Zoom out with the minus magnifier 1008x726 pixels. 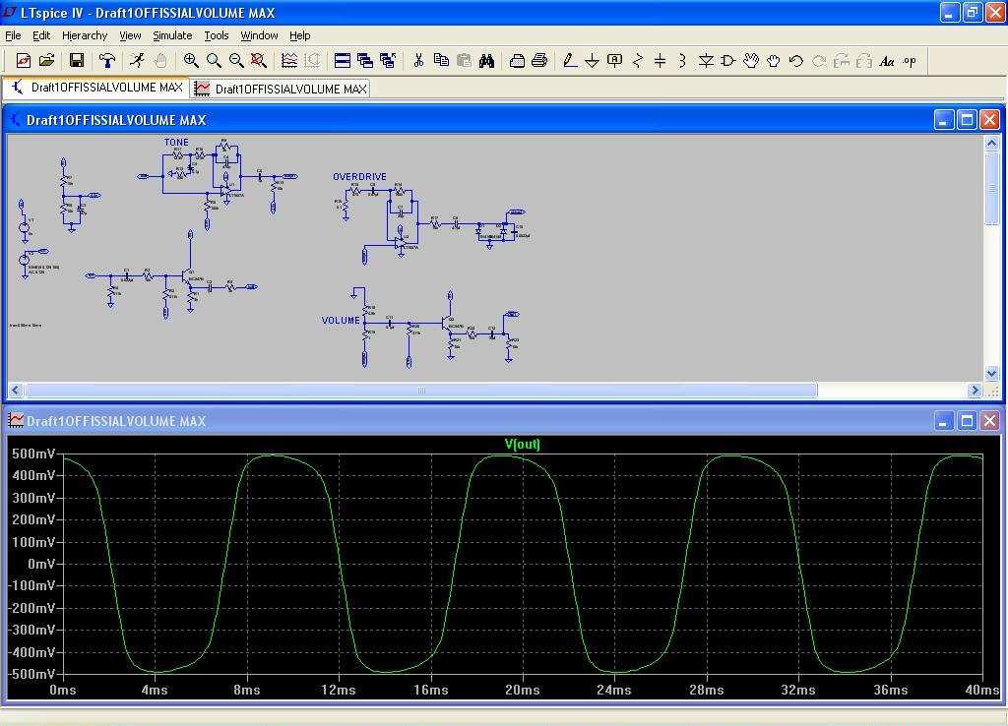[x=236, y=61]
